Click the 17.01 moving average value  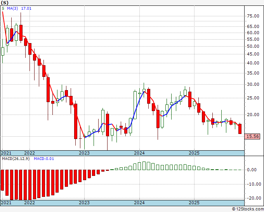coord(26,9)
